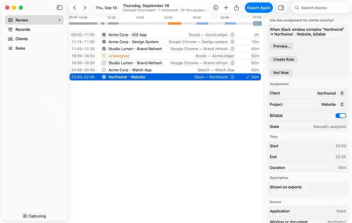Toggle the sidebar panel icon
Image resolution: width=352 pixels, height=223 pixels.
point(59,8)
